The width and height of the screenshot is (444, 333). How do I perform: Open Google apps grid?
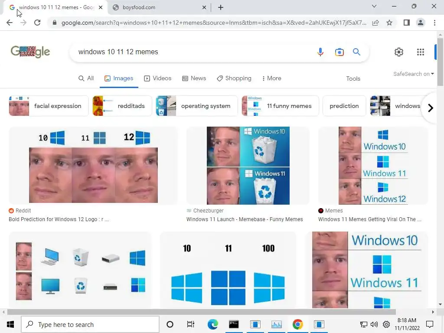tap(421, 52)
